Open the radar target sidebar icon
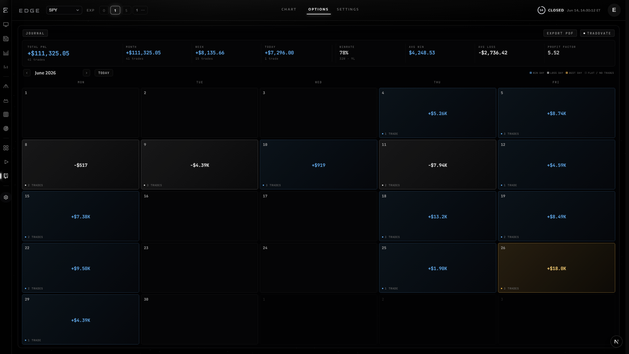629x354 pixels. click(x=6, y=128)
